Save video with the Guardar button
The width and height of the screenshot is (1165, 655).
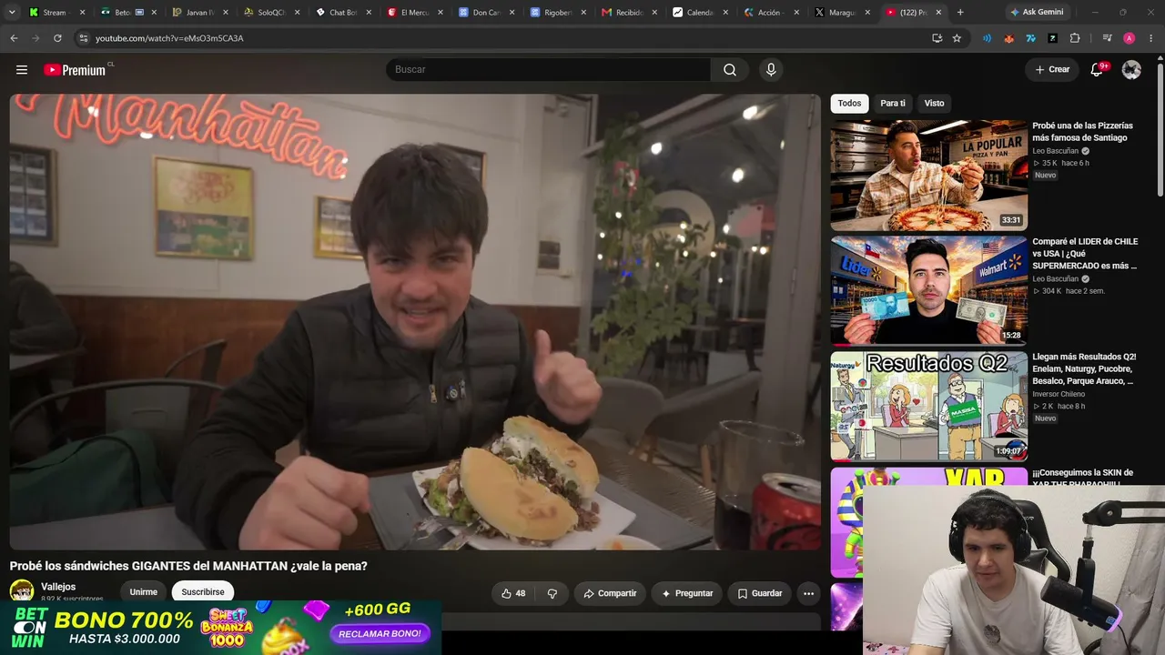(760, 593)
